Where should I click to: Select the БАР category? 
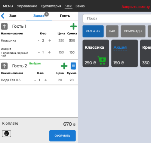(x=112, y=31)
